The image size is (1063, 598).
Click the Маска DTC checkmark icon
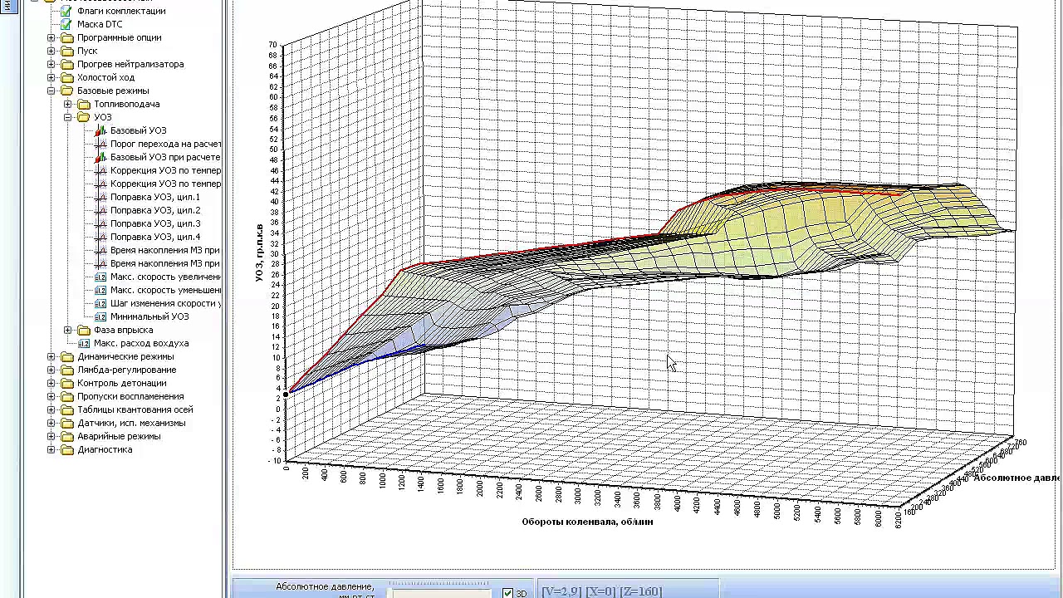click(66, 24)
